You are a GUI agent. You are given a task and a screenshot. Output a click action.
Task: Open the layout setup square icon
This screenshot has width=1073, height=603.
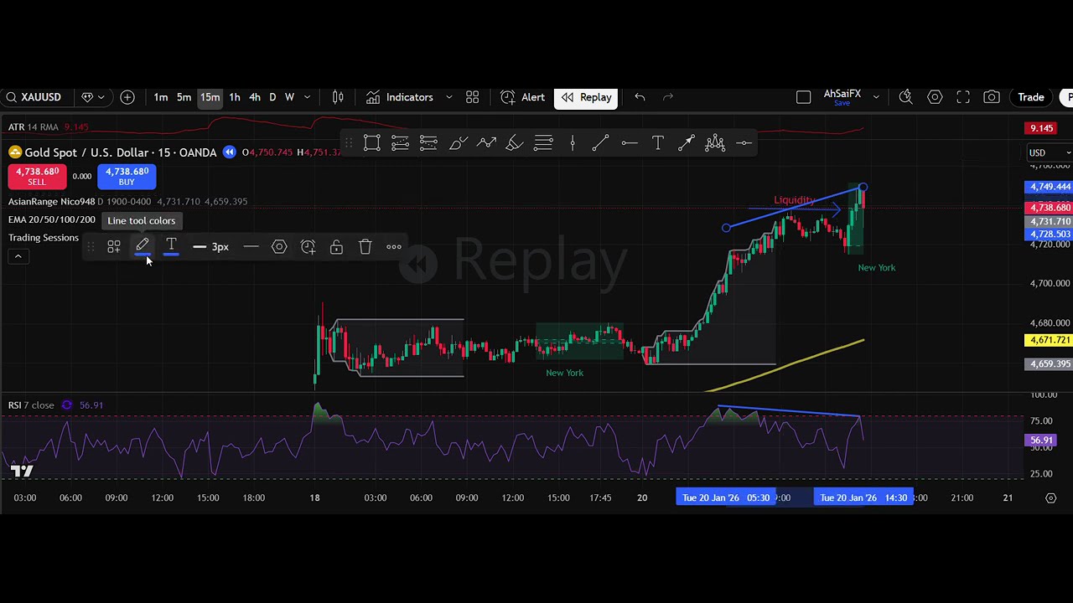tap(803, 97)
